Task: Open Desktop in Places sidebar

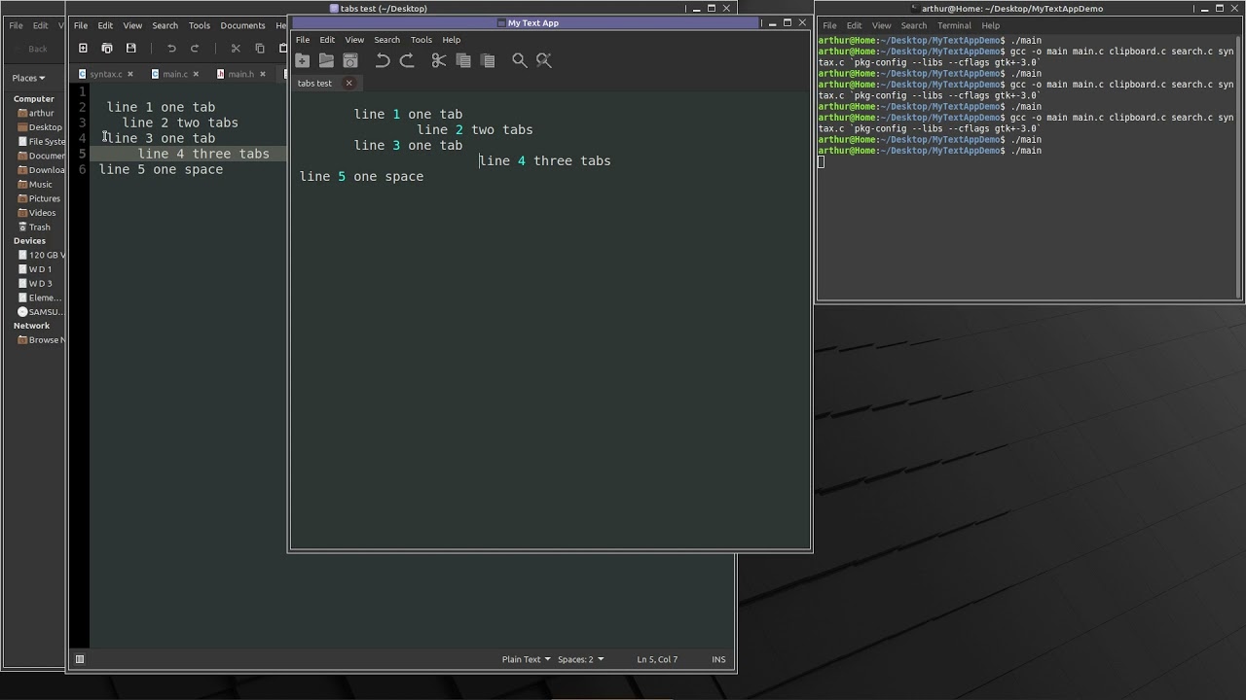Action: point(40,127)
